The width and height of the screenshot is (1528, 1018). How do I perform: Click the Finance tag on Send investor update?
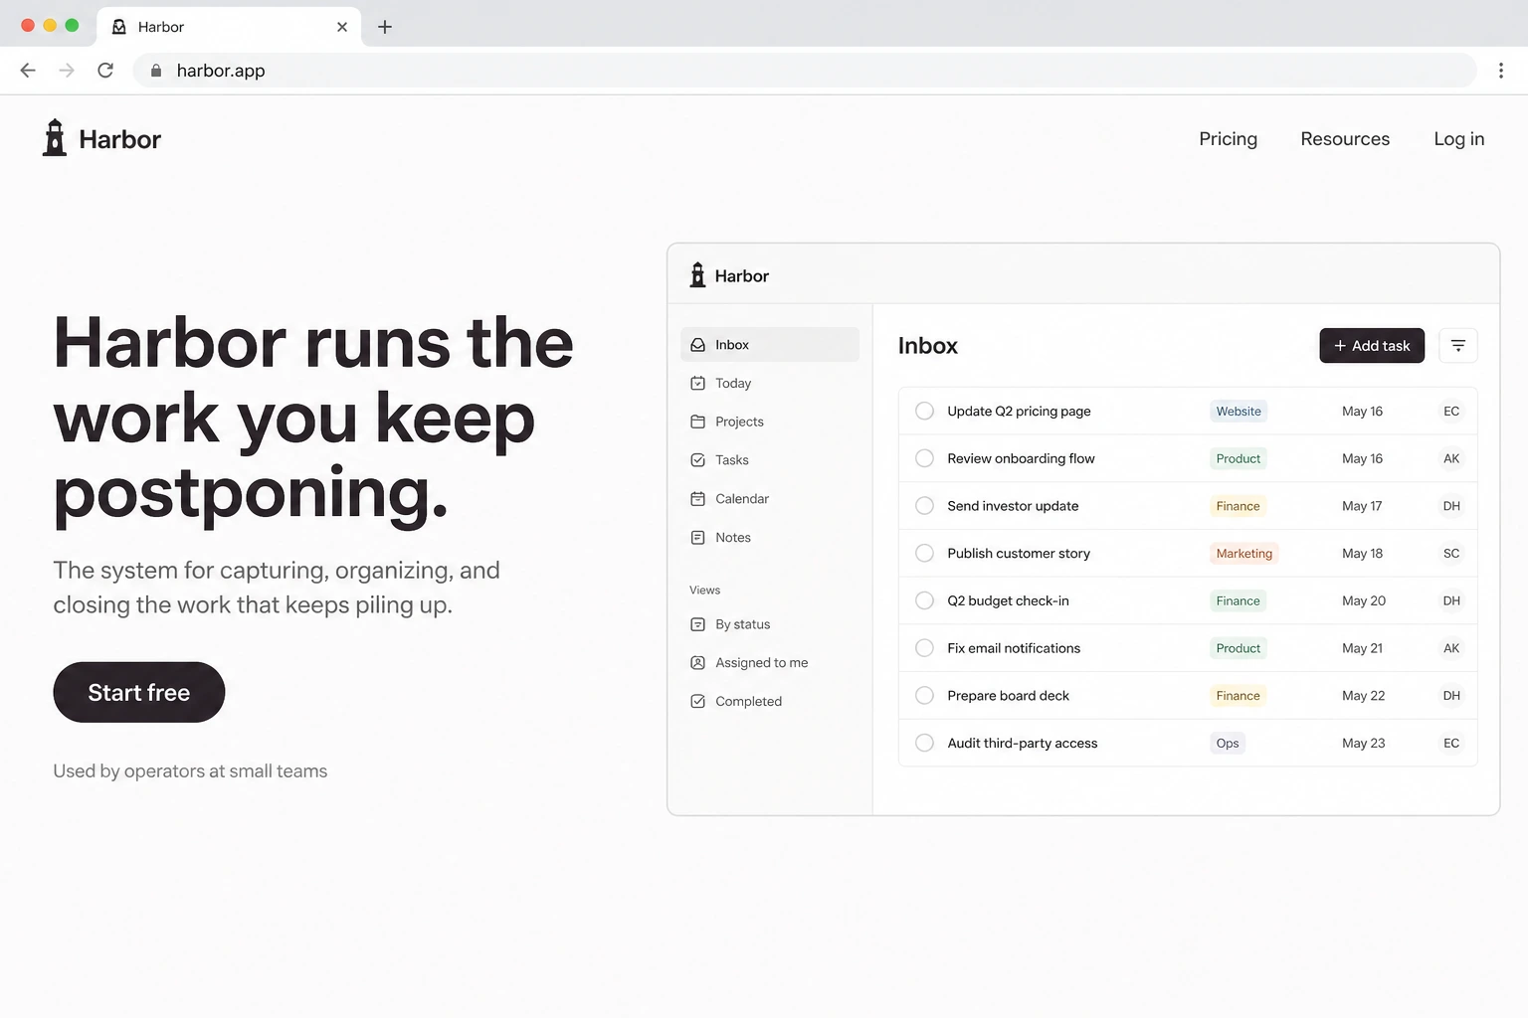(x=1239, y=506)
